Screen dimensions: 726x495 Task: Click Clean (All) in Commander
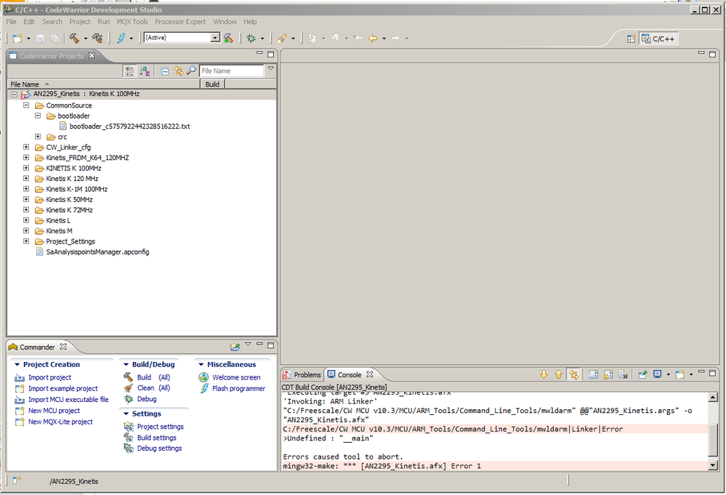click(153, 388)
